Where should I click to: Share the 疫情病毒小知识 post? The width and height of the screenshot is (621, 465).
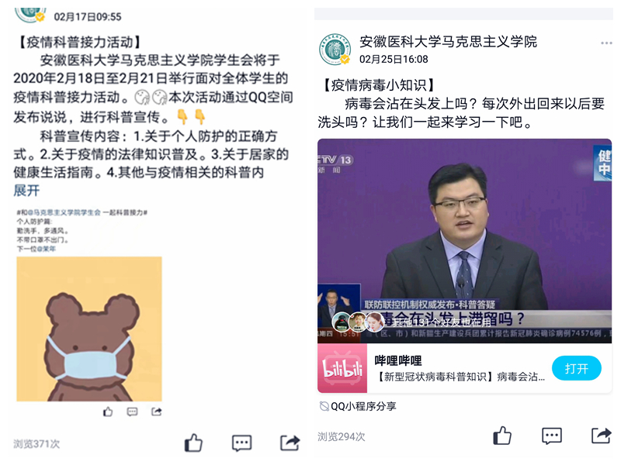pyautogui.click(x=601, y=436)
